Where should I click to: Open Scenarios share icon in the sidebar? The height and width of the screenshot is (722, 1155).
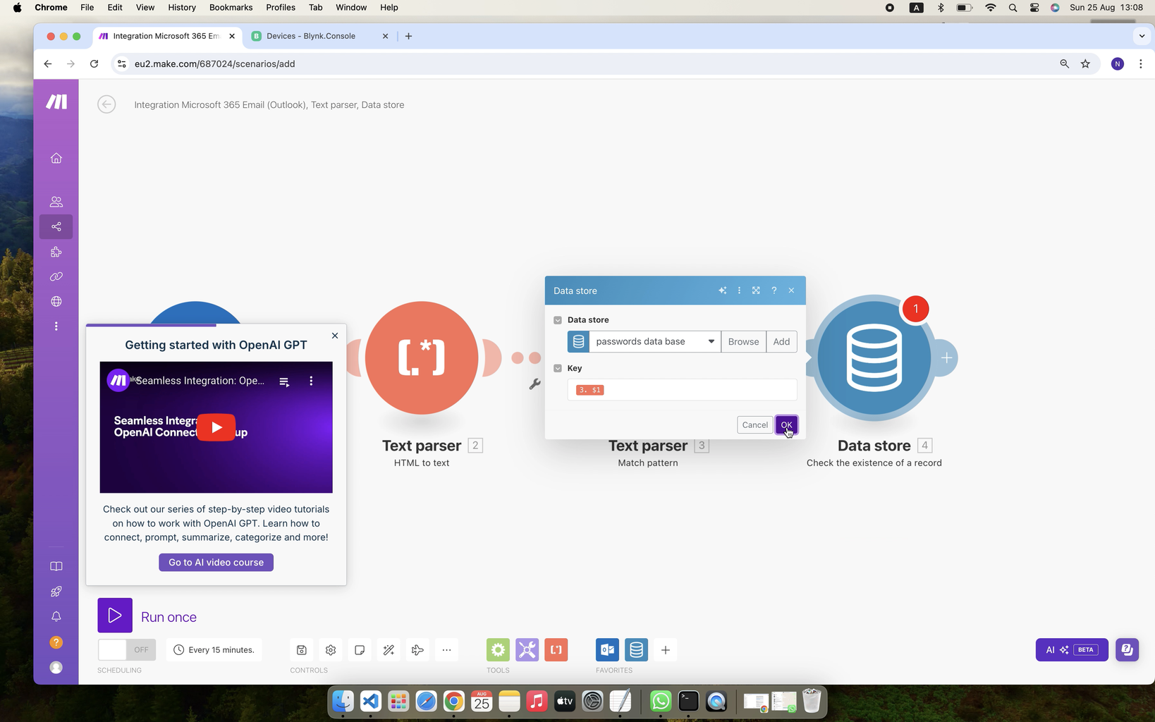click(x=56, y=226)
